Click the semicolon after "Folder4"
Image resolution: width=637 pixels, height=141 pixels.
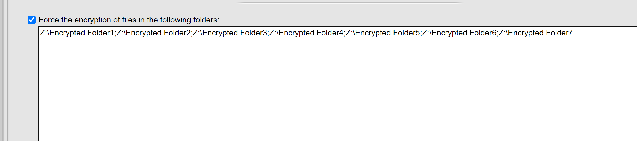coord(344,33)
